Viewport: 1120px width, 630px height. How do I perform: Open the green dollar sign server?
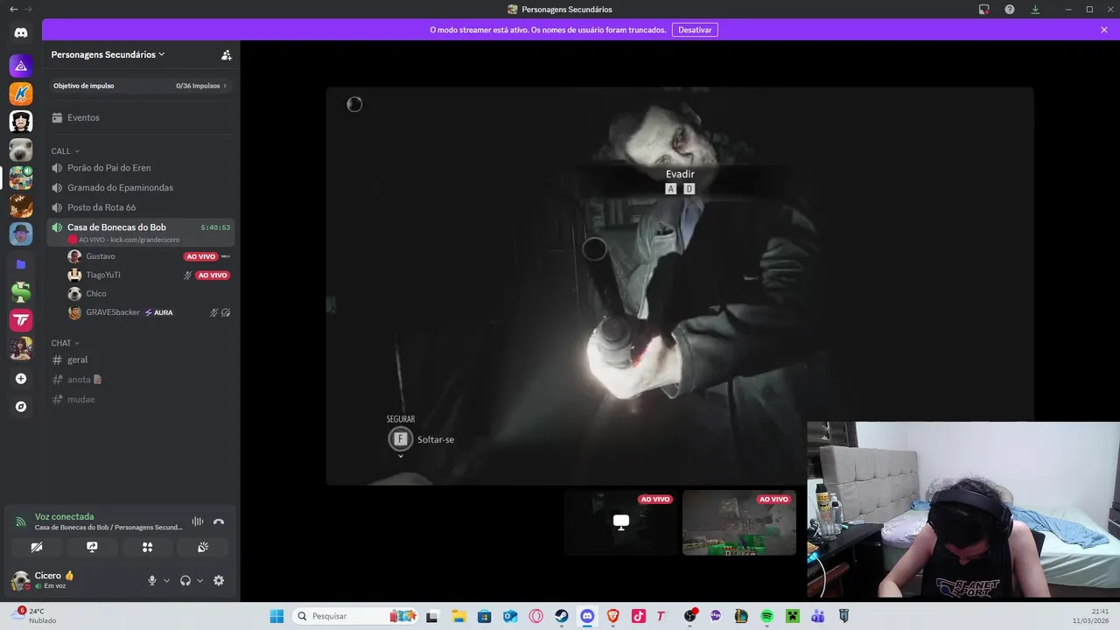pyautogui.click(x=21, y=292)
